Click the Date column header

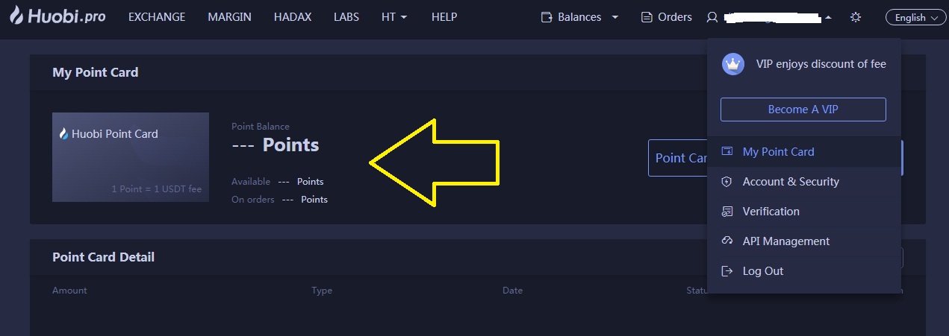coord(512,291)
